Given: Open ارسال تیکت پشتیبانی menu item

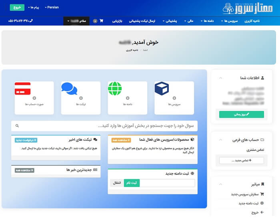Looking at the screenshot, I should [142, 21].
